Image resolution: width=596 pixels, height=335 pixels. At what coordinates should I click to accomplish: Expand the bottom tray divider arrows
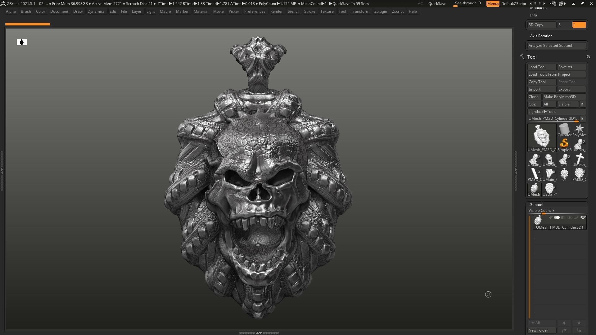tap(259, 333)
